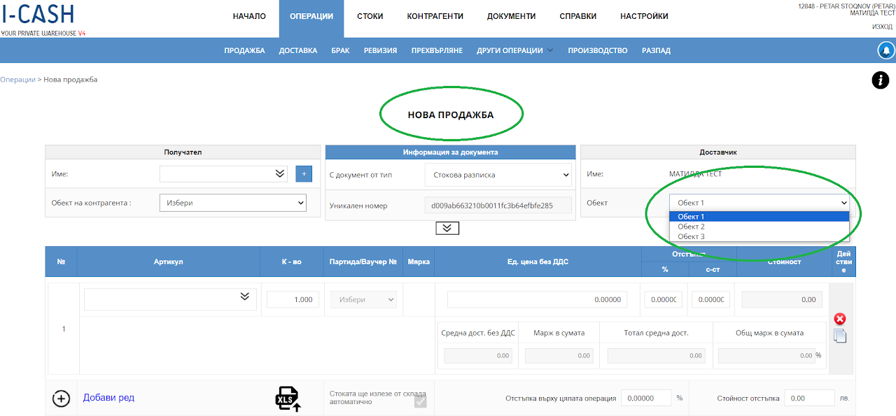Click the 'Ед. цена без ДДС' header
This screenshot has width=896, height=416.
tap(538, 261)
